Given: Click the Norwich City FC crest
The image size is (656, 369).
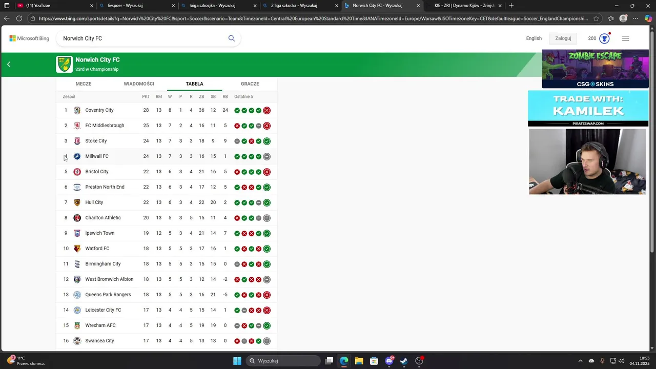Looking at the screenshot, I should 65,64.
